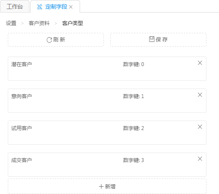Click the 保存 button
The width and height of the screenshot is (219, 194).
pyautogui.click(x=158, y=40)
